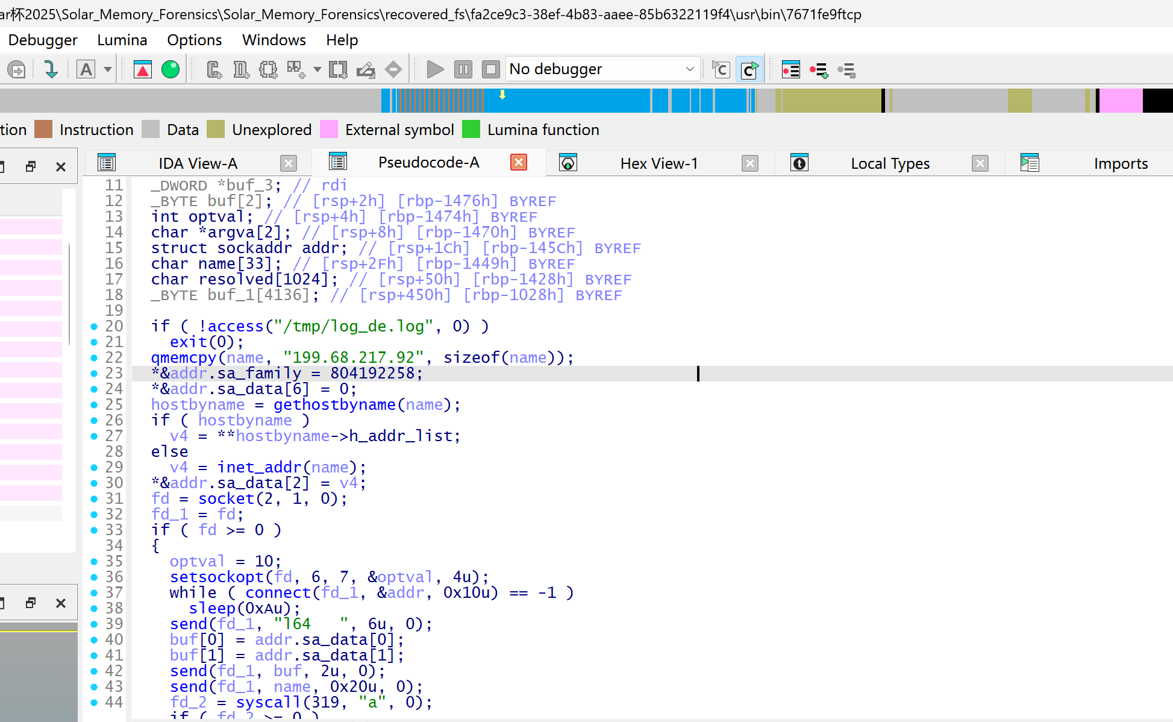Open the 'No debugger' selection dropdown

(x=690, y=70)
